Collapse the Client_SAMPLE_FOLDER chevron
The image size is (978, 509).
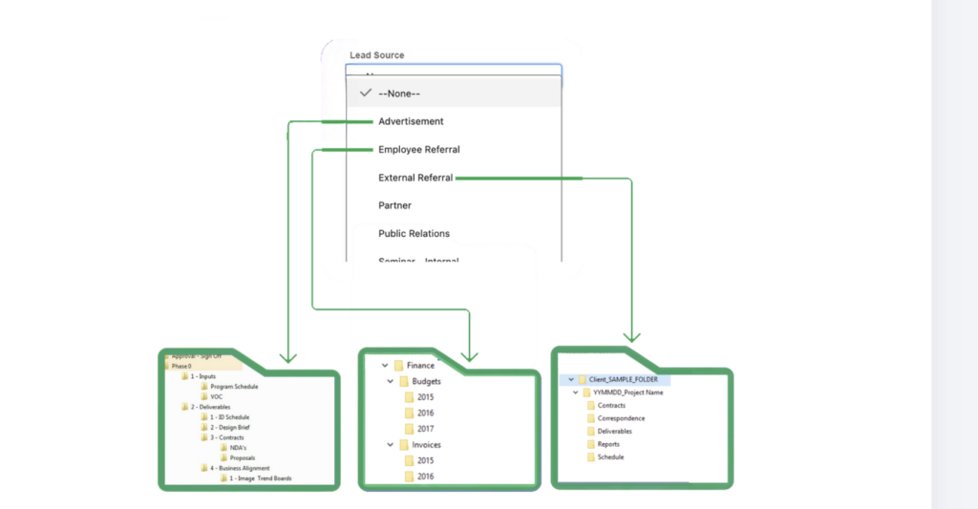tap(571, 379)
